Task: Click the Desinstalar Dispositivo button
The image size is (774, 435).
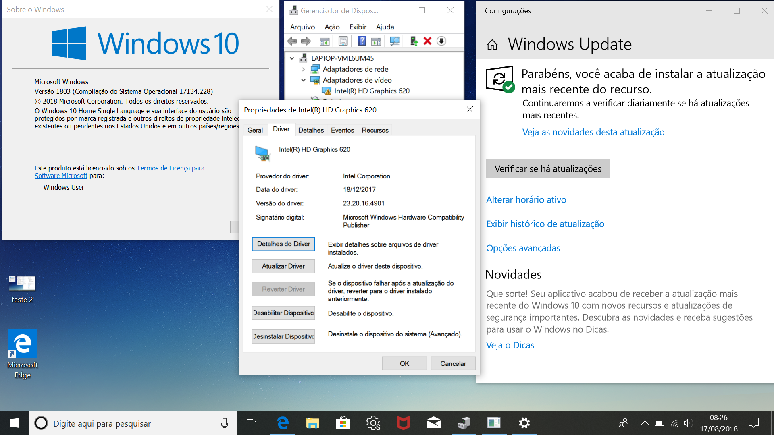Action: click(283, 336)
